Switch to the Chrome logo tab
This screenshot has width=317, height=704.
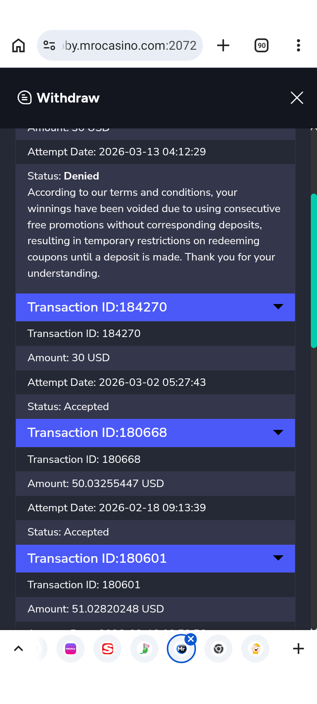tap(218, 649)
